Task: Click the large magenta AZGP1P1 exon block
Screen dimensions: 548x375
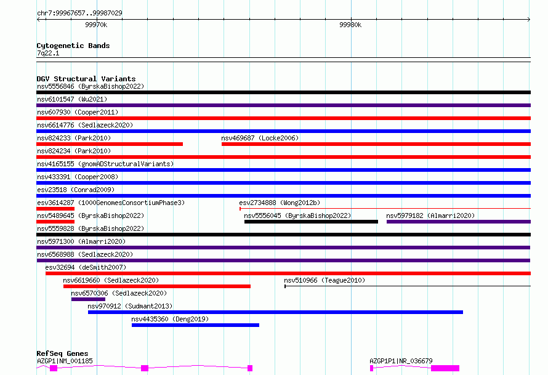Action: (445, 368)
